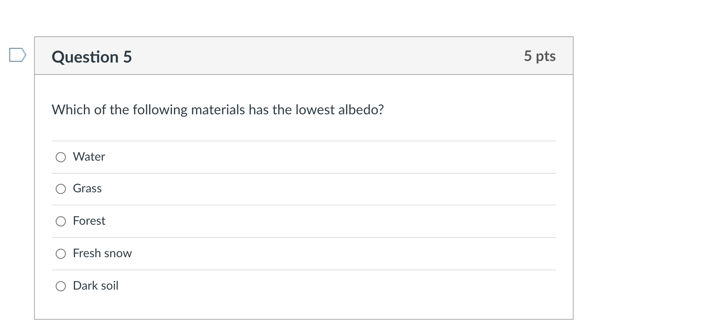This screenshot has width=712, height=329.
Task: Select the Water radio button
Action: [60, 157]
